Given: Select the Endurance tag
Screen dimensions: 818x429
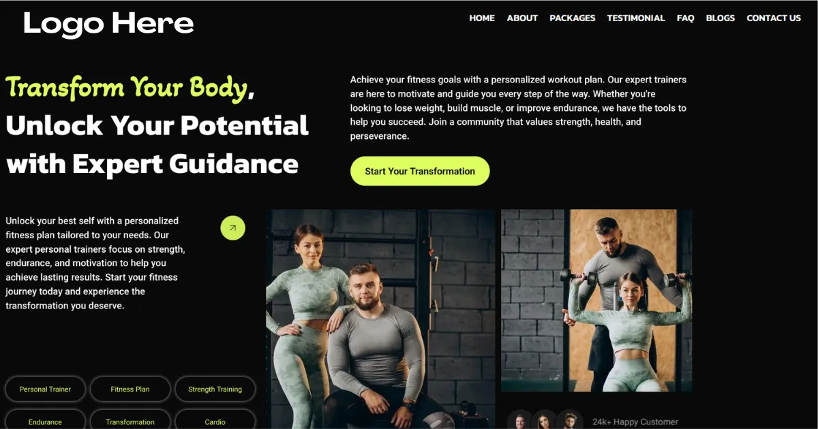Looking at the screenshot, I should coord(45,420).
